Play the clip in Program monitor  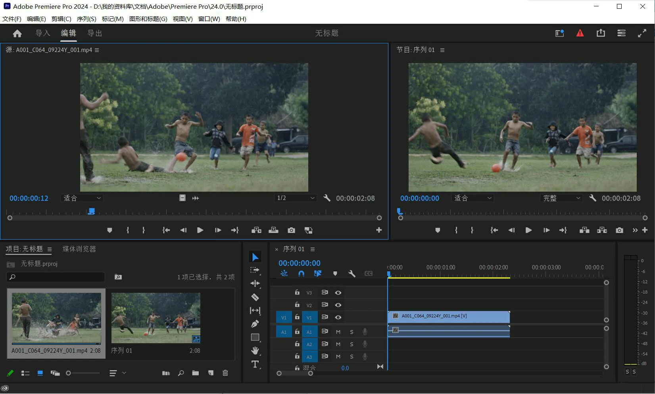coord(528,230)
